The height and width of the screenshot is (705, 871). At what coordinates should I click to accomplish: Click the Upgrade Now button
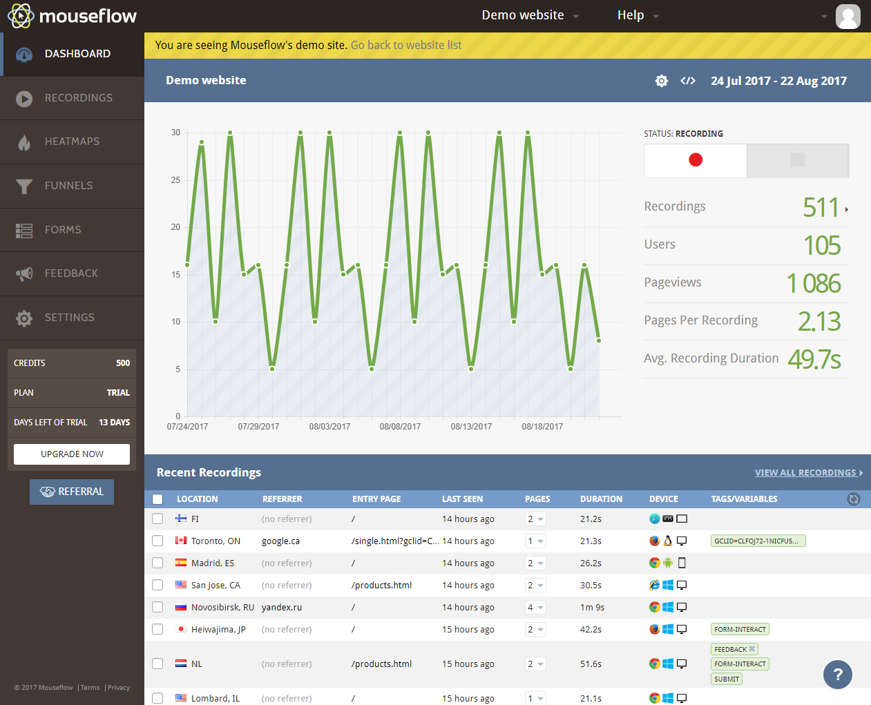point(72,454)
